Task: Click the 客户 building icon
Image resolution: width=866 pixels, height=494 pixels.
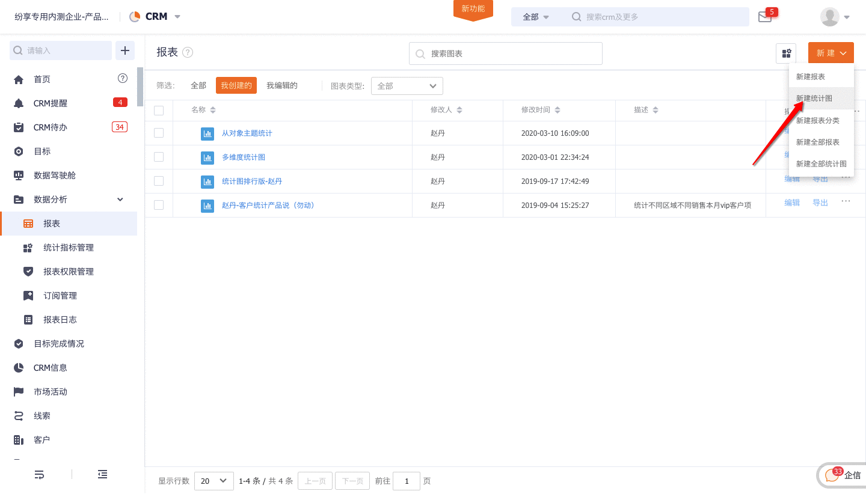Action: pos(19,440)
